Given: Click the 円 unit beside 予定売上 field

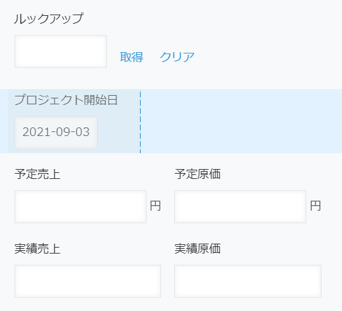Looking at the screenshot, I should point(155,206).
